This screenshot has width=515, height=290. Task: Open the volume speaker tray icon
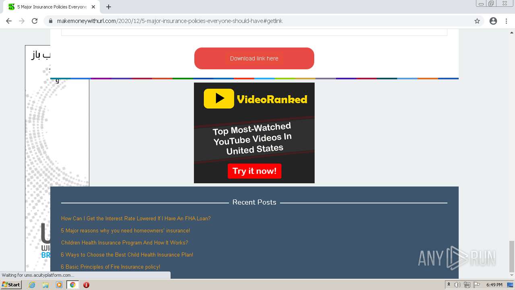click(x=457, y=285)
